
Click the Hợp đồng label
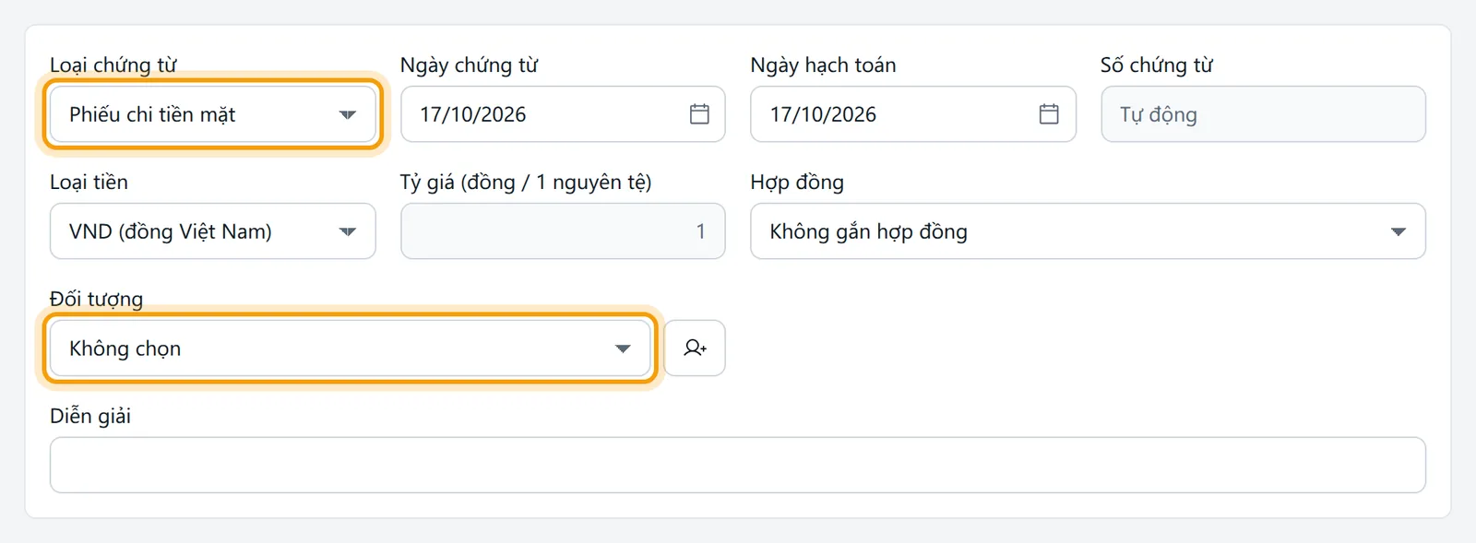[x=797, y=183]
